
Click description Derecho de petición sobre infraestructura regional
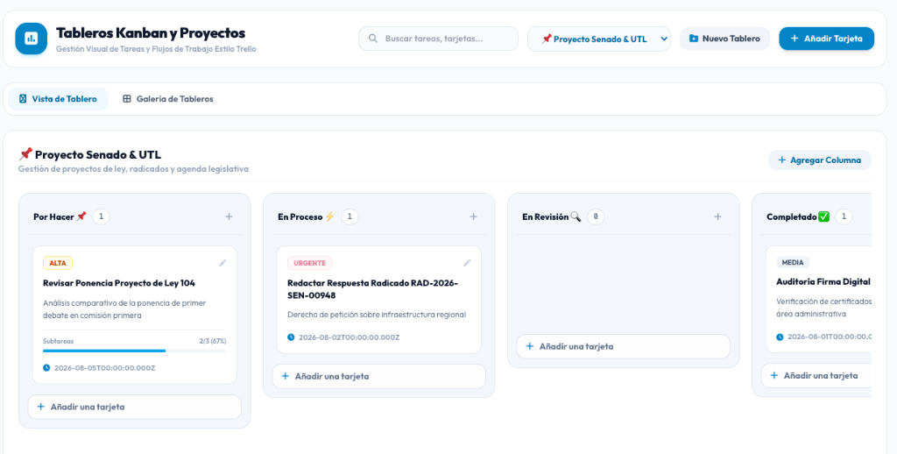(x=377, y=315)
